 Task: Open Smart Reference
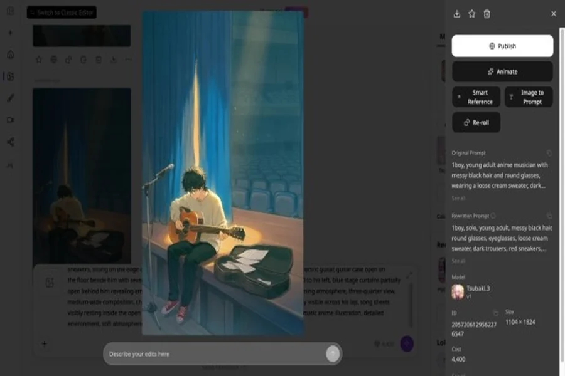(x=476, y=97)
